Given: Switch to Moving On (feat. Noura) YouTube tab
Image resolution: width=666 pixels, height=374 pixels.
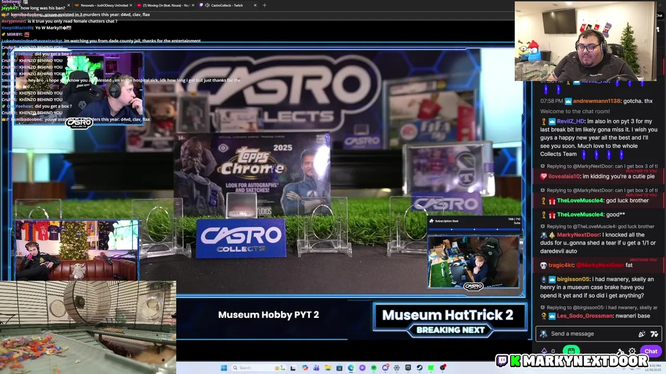Looking at the screenshot, I should (x=165, y=5).
